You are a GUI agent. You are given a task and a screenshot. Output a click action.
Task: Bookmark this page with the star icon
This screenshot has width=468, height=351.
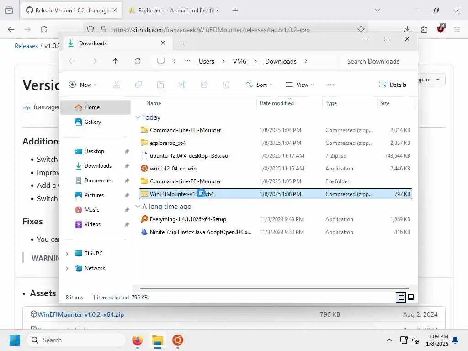click(x=361, y=29)
